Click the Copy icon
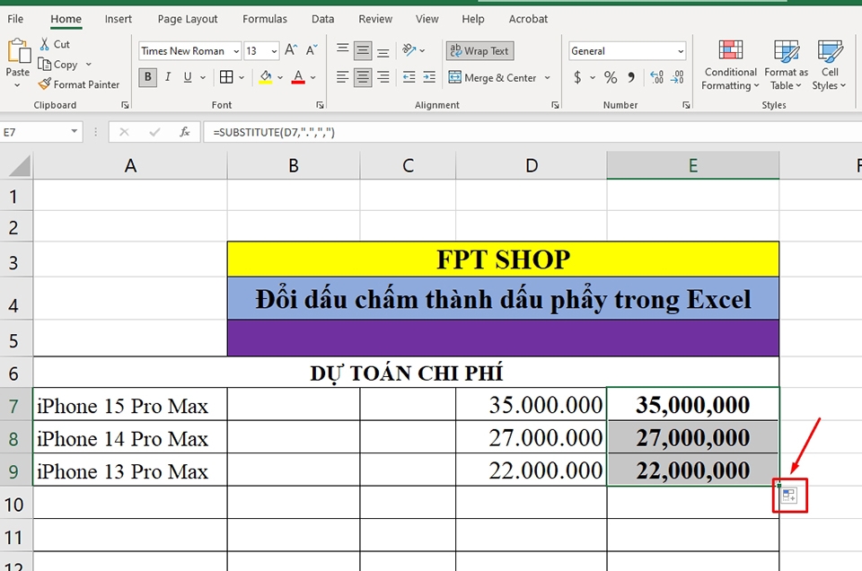862x571 pixels. coord(45,65)
